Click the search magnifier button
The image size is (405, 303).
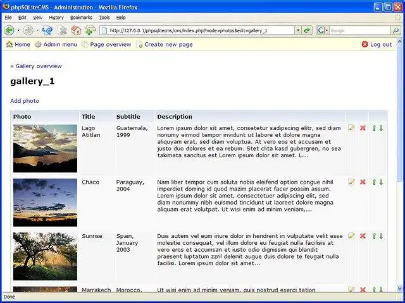pos(396,30)
